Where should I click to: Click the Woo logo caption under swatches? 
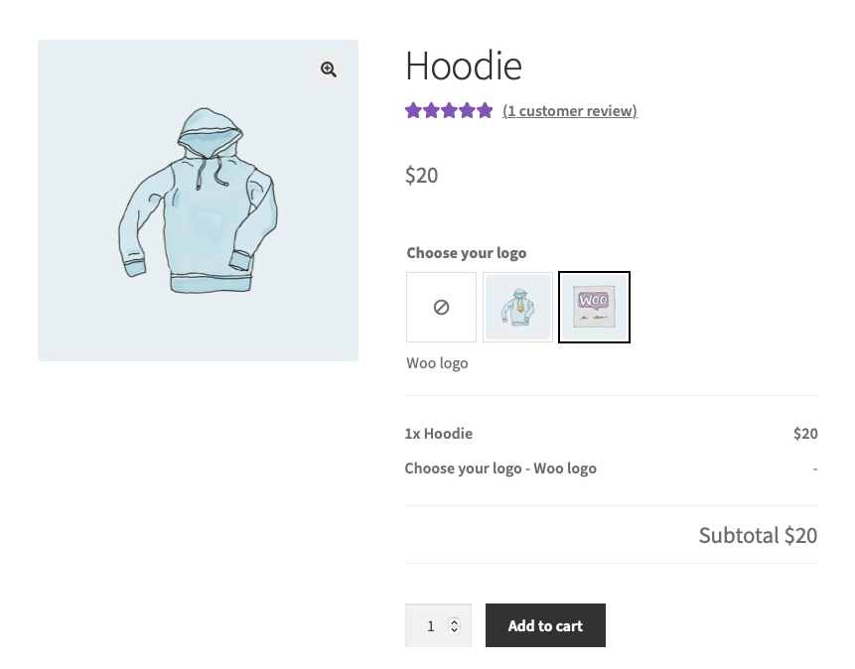pyautogui.click(x=437, y=363)
